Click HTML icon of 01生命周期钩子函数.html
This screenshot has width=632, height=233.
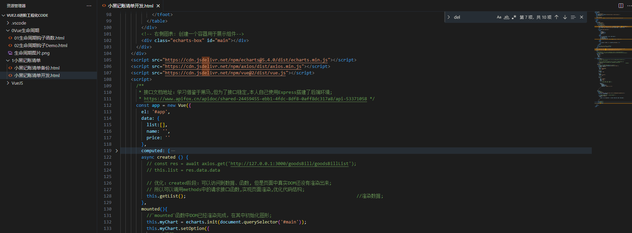pyautogui.click(x=10, y=38)
